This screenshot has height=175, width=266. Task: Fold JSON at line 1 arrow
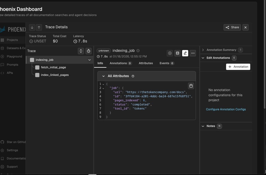click(x=103, y=84)
